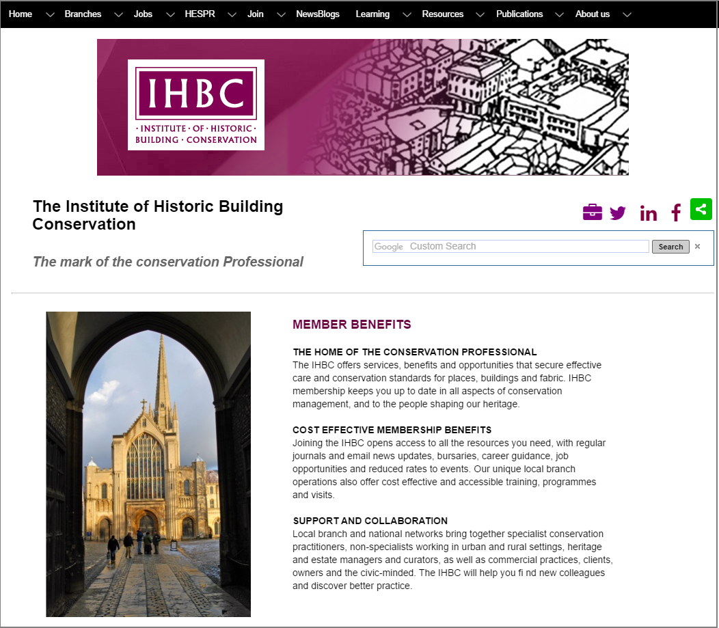Go to the Join menu item
The image size is (719, 628).
click(x=255, y=14)
